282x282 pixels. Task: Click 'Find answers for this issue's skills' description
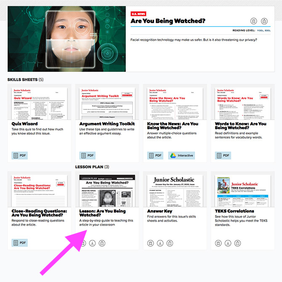click(171, 218)
